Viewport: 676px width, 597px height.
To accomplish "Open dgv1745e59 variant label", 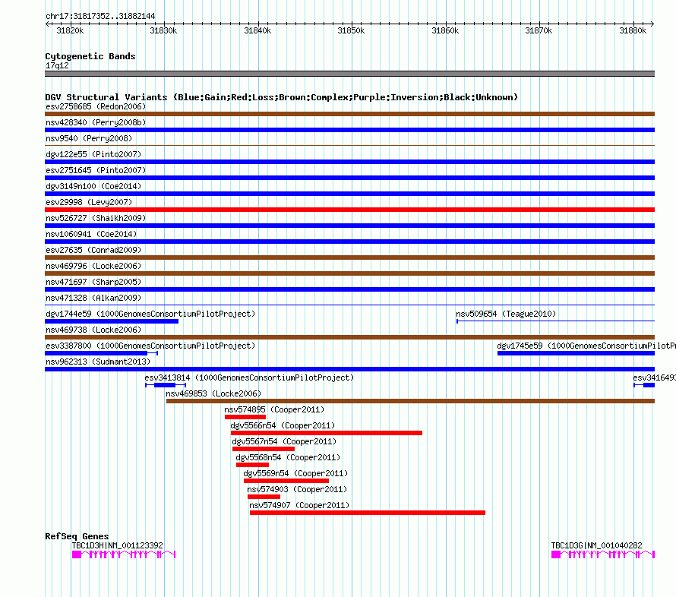I will (x=586, y=346).
